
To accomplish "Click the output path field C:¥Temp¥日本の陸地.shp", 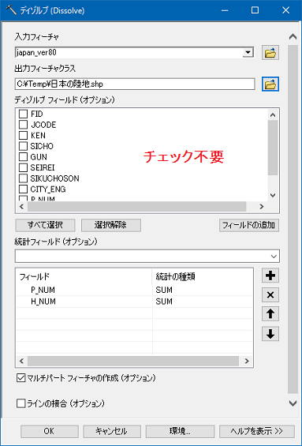I will pos(135,84).
